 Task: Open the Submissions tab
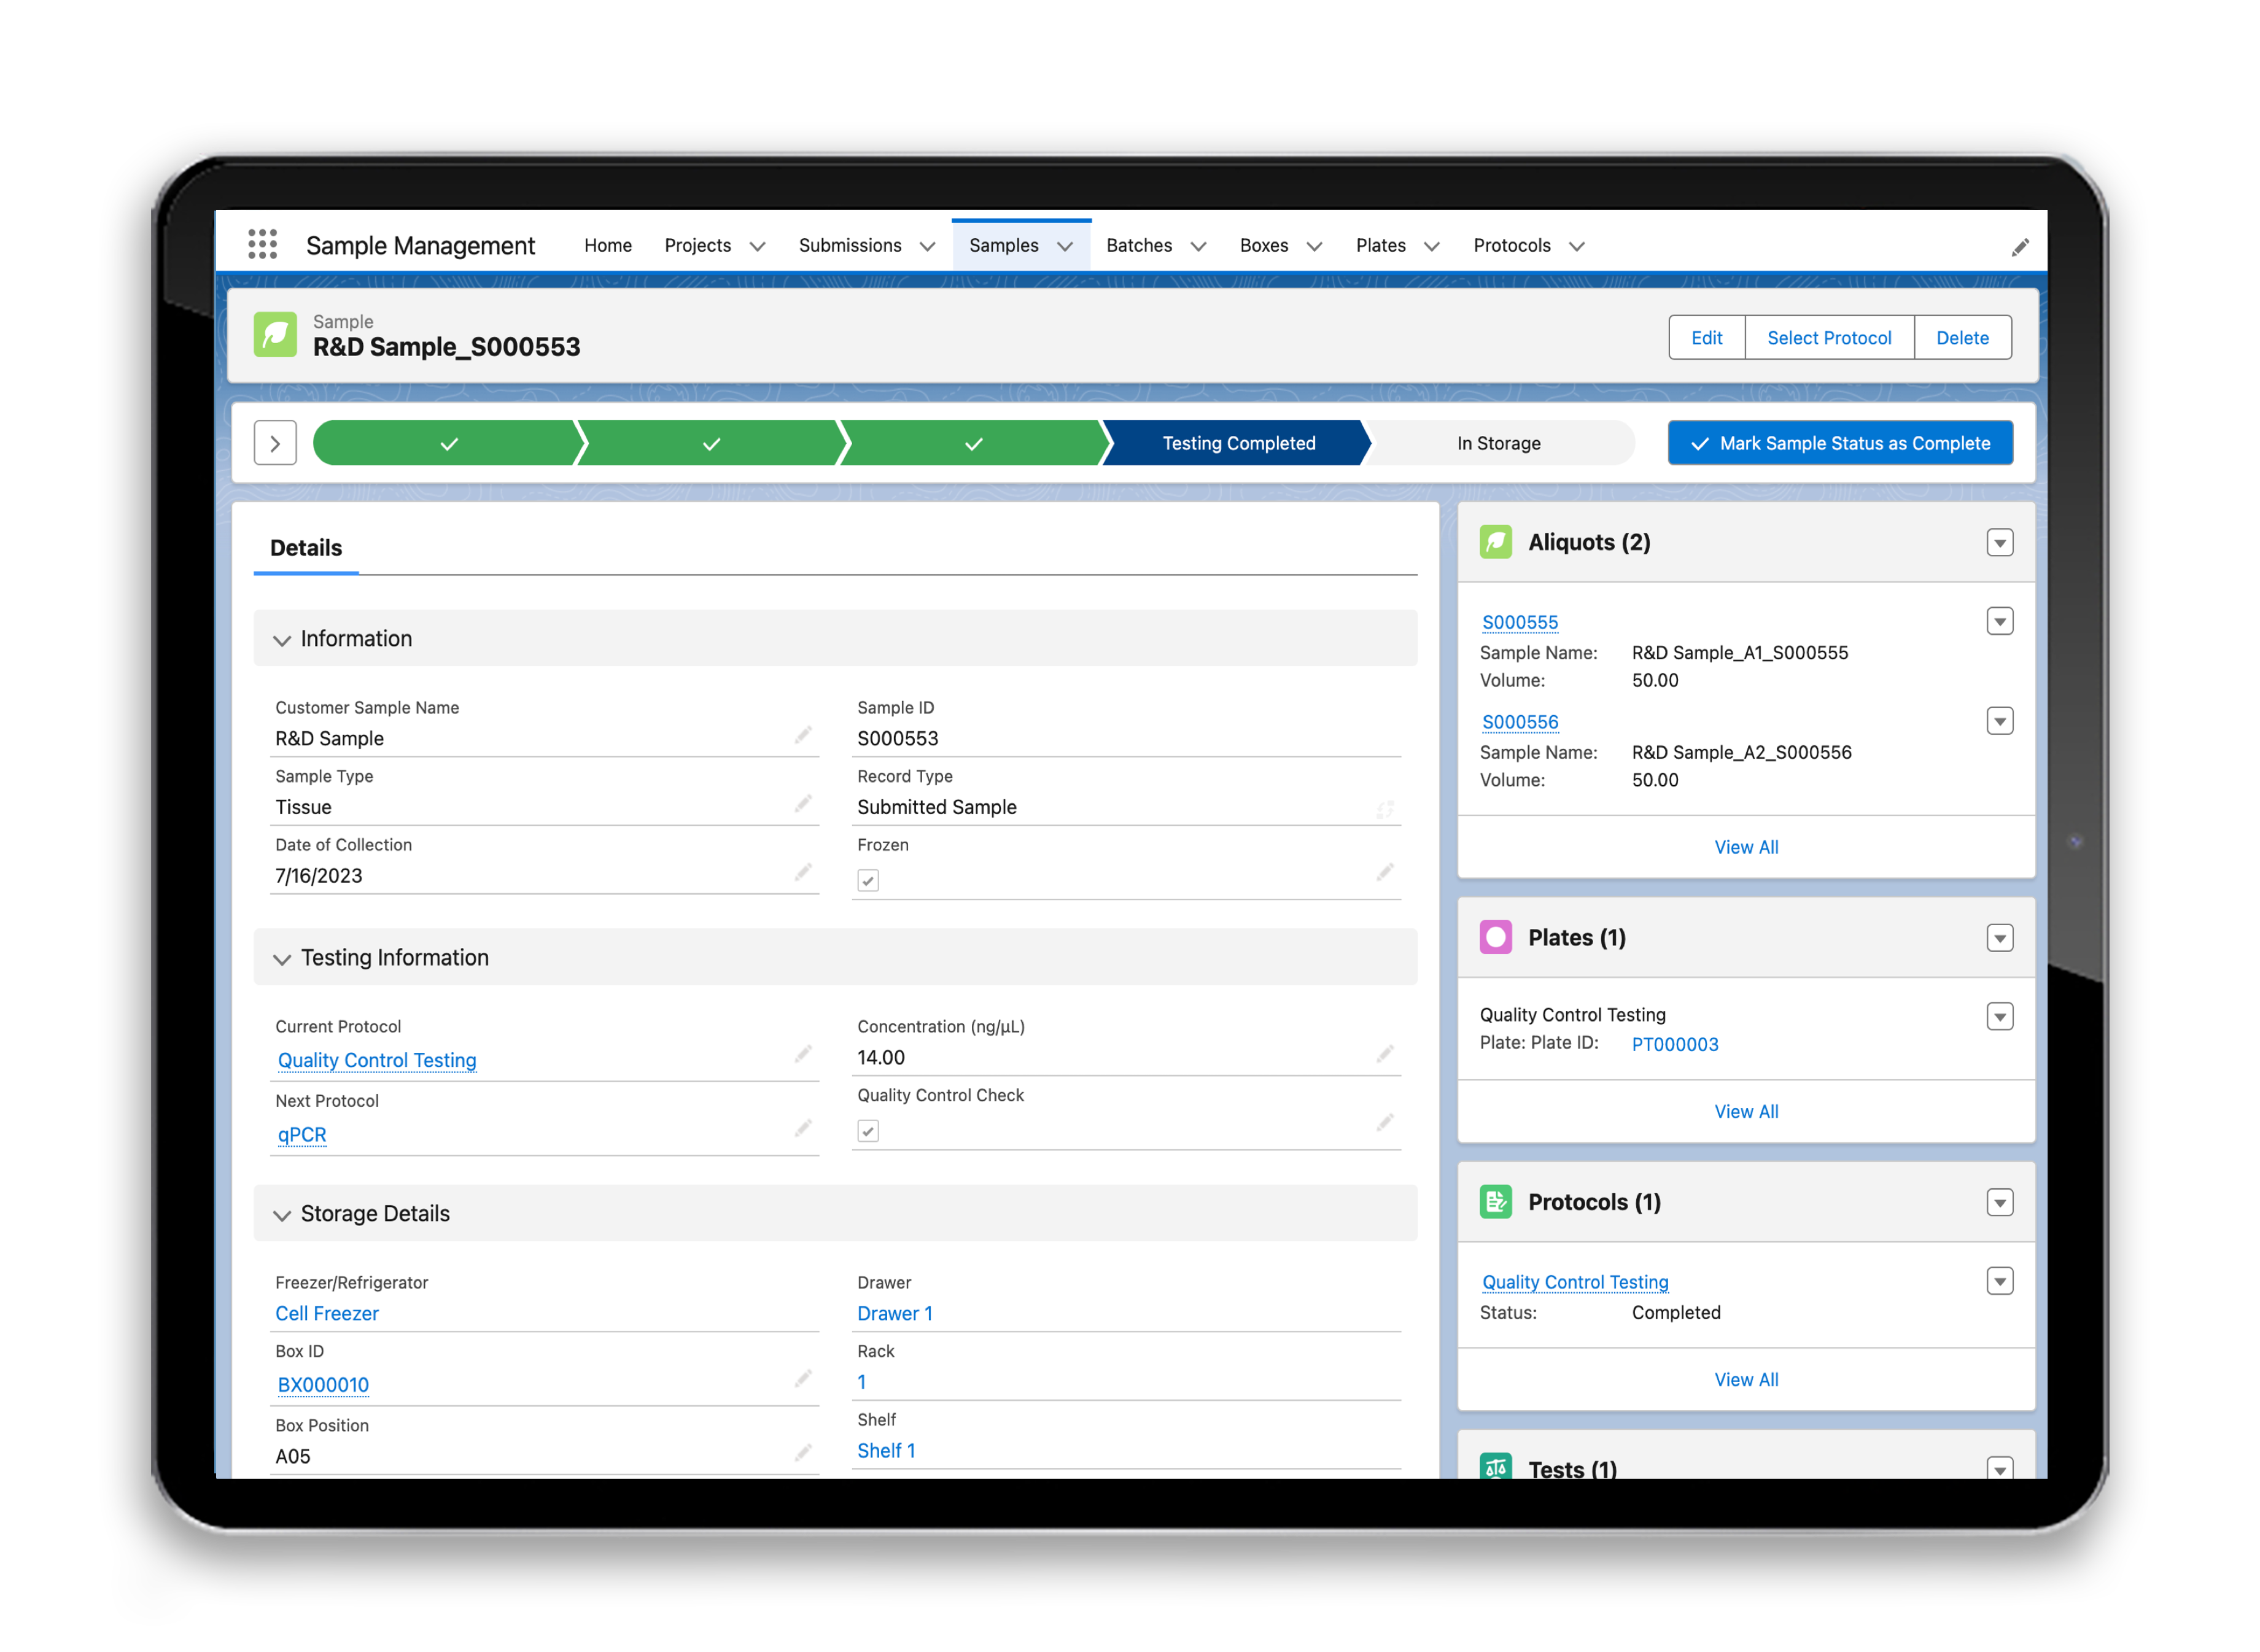click(x=850, y=245)
